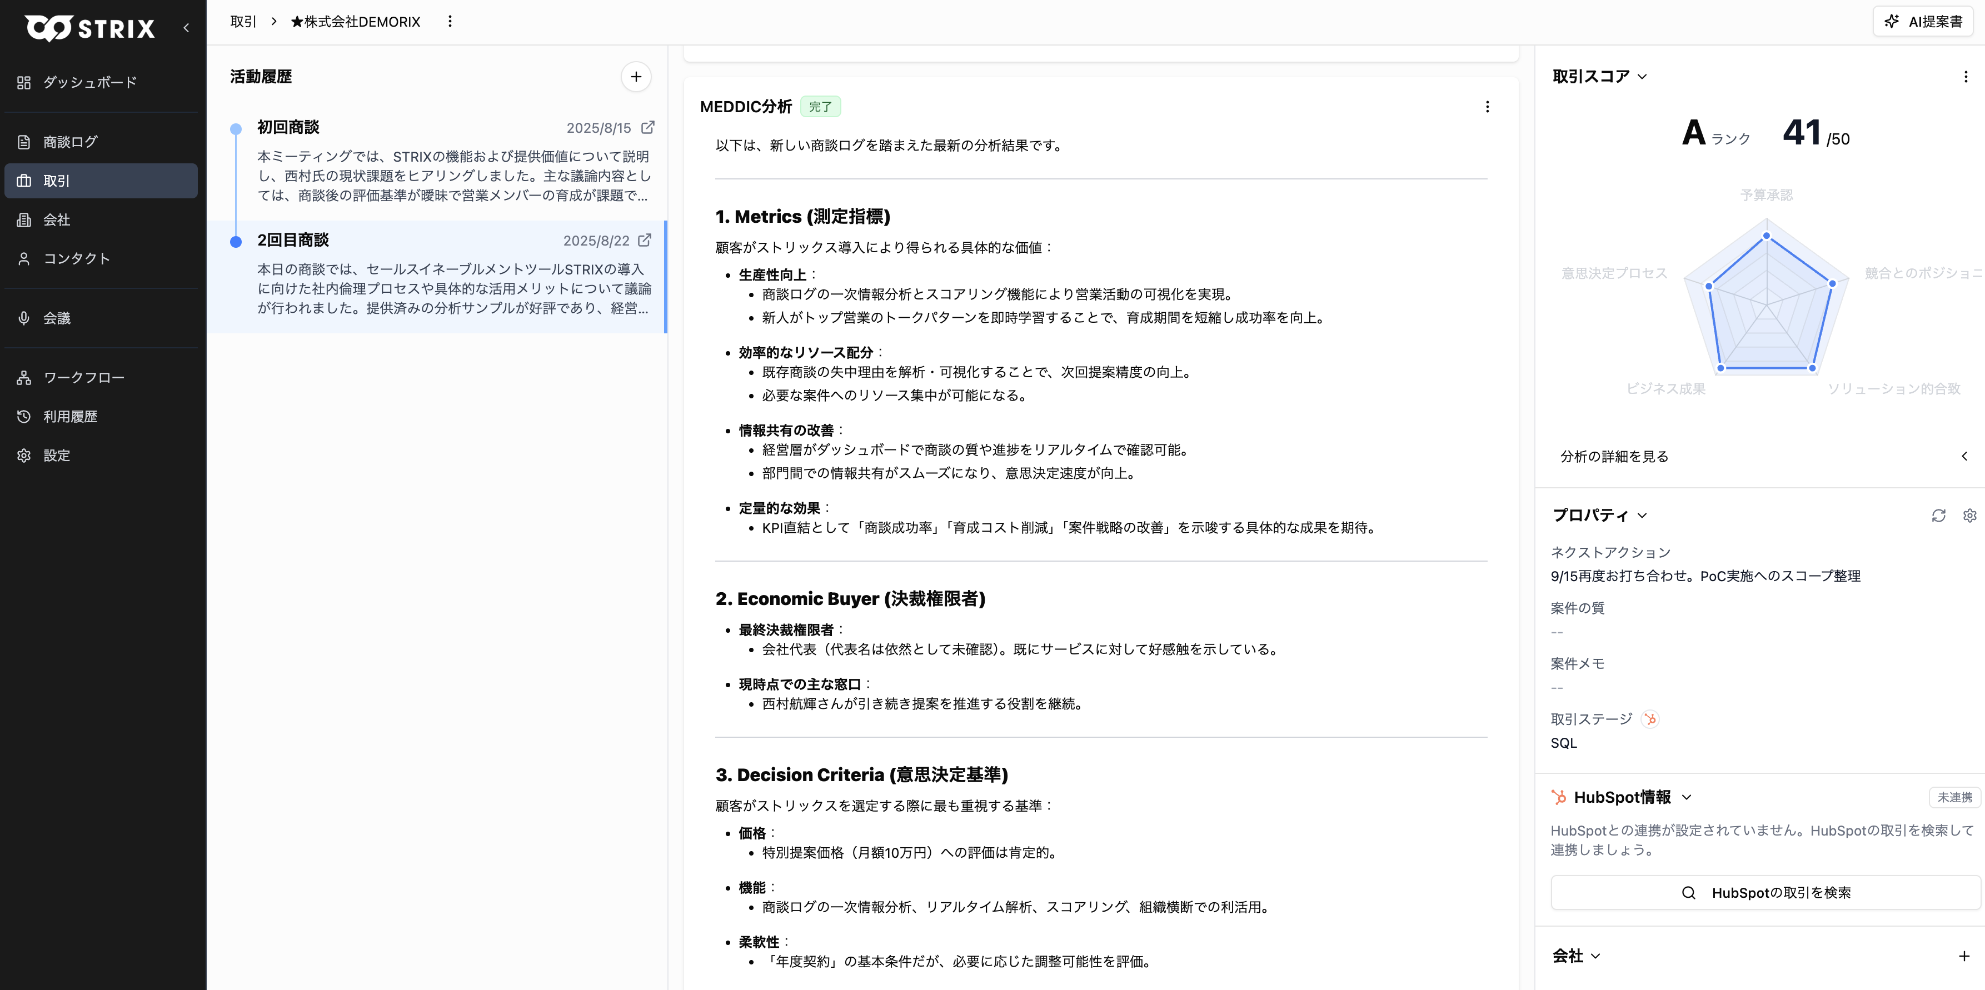The width and height of the screenshot is (1985, 990).
Task: Click the 41/50 score value
Action: pyautogui.click(x=1816, y=133)
